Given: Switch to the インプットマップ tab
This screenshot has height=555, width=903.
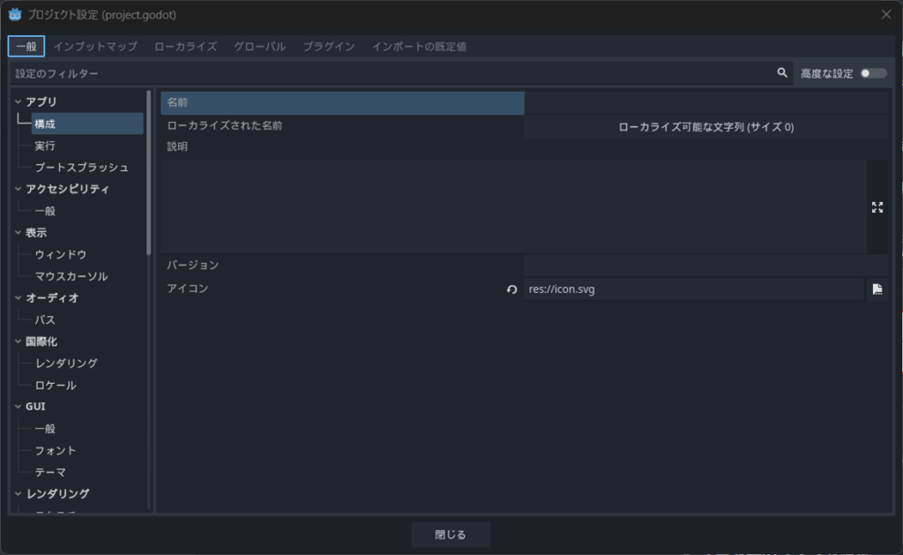Looking at the screenshot, I should [95, 46].
